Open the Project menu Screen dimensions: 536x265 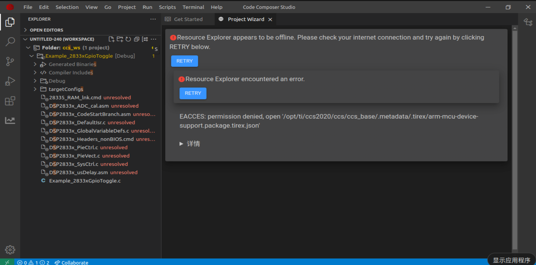[x=127, y=7]
